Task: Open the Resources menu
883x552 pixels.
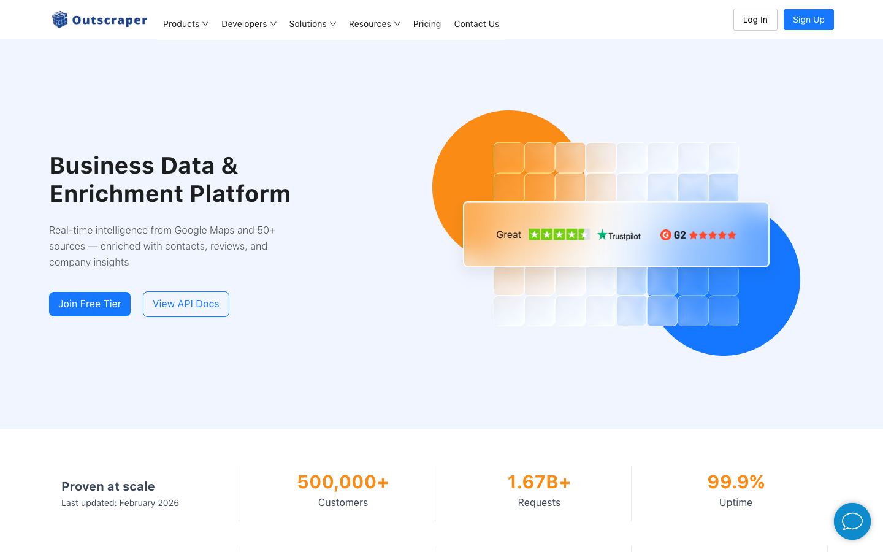Action: pyautogui.click(x=375, y=24)
